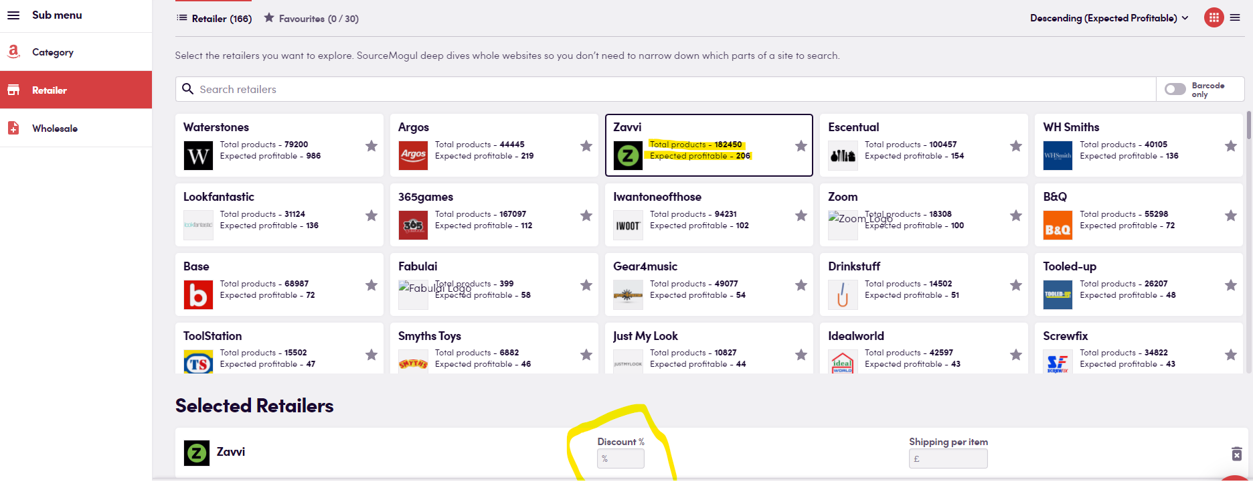Select Category in the sidebar
Viewport: 1253px width, 502px height.
[76, 52]
